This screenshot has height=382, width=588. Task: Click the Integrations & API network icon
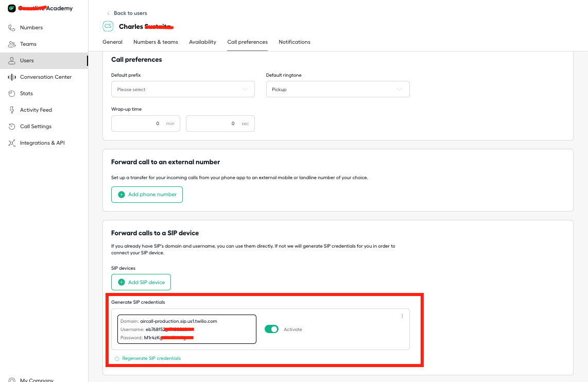[x=12, y=143]
